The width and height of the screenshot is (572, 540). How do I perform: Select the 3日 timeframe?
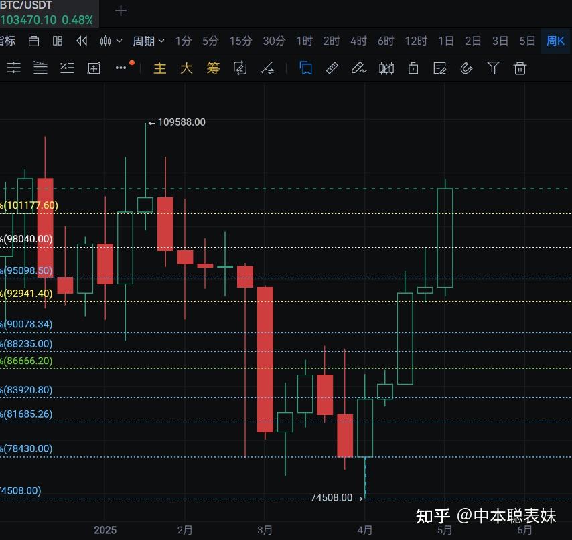pyautogui.click(x=500, y=41)
